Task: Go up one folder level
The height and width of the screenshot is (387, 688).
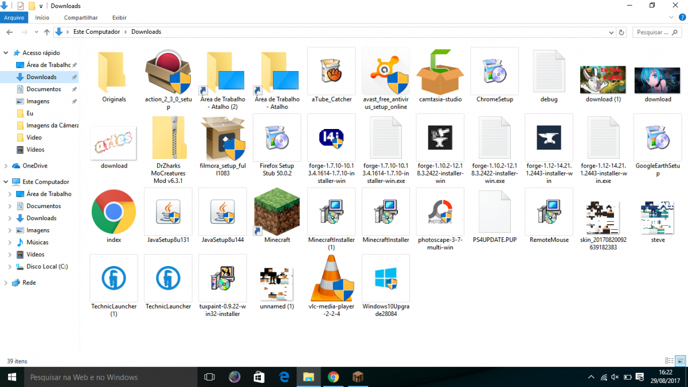Action: pyautogui.click(x=46, y=32)
